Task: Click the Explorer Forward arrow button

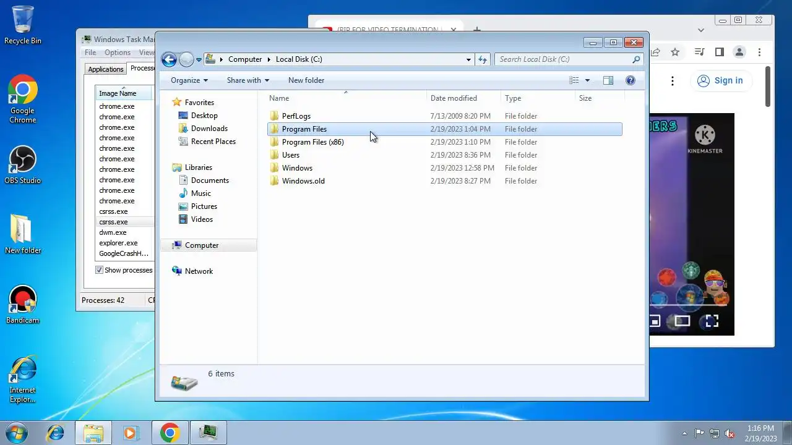Action: (186, 59)
